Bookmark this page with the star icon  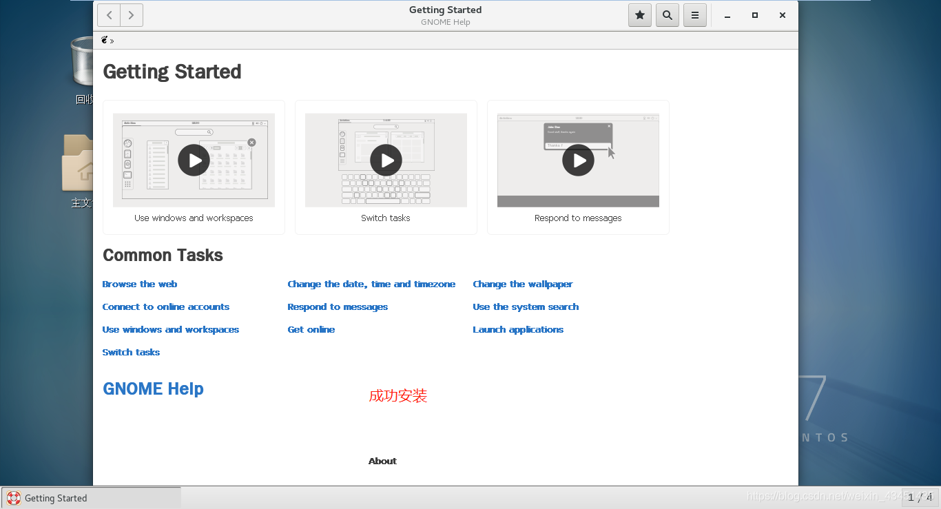[x=640, y=15]
